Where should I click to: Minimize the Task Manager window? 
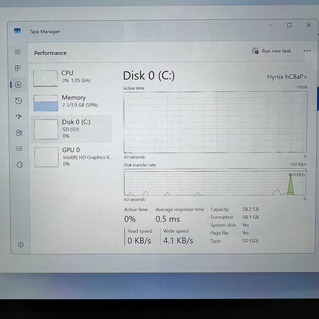[271, 25]
